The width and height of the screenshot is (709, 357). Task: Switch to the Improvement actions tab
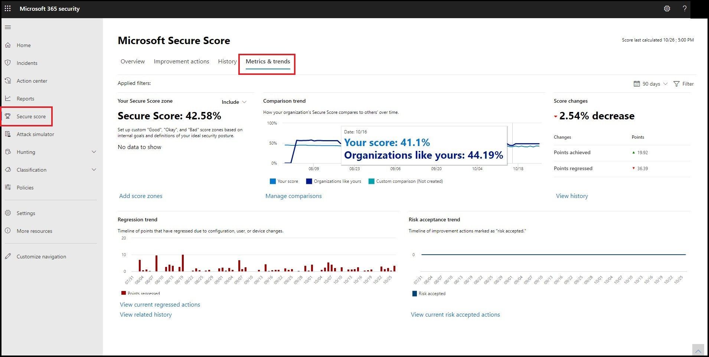click(181, 61)
